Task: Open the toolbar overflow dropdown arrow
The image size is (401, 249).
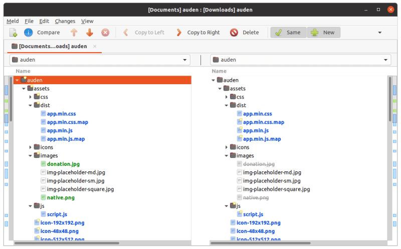Action: tap(379, 33)
